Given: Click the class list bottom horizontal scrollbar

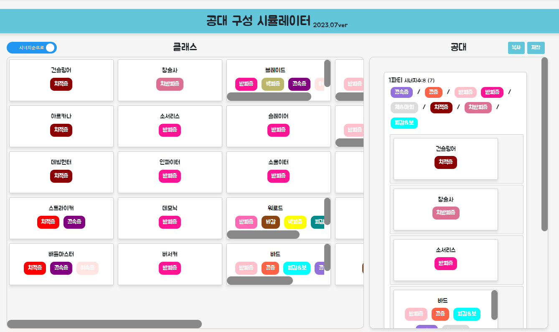Looking at the screenshot, I should pyautogui.click(x=104, y=324).
